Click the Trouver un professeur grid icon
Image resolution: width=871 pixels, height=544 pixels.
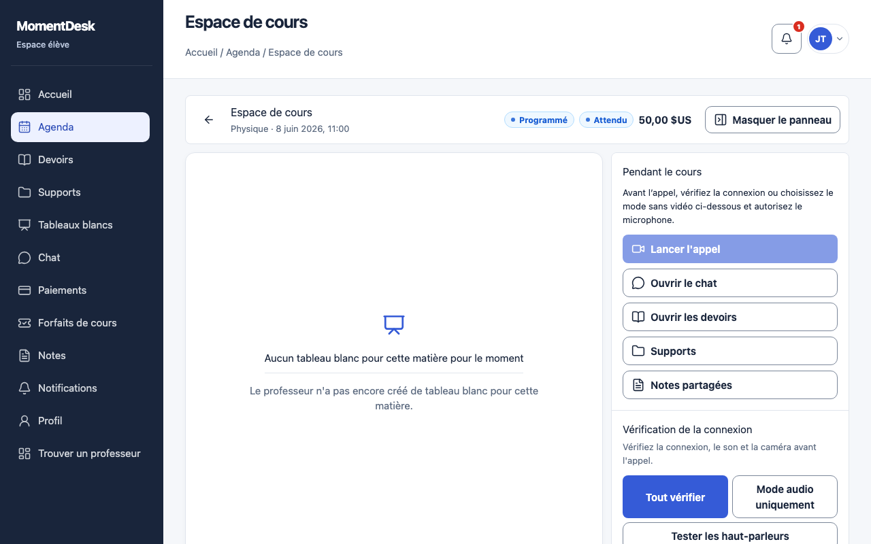(24, 454)
